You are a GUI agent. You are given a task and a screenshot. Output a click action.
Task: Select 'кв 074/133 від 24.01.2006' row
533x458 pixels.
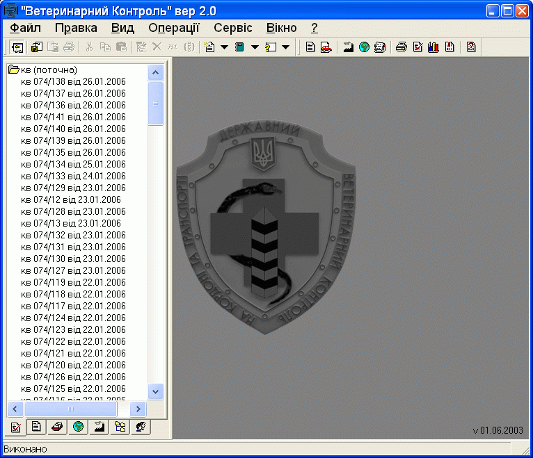[74, 176]
